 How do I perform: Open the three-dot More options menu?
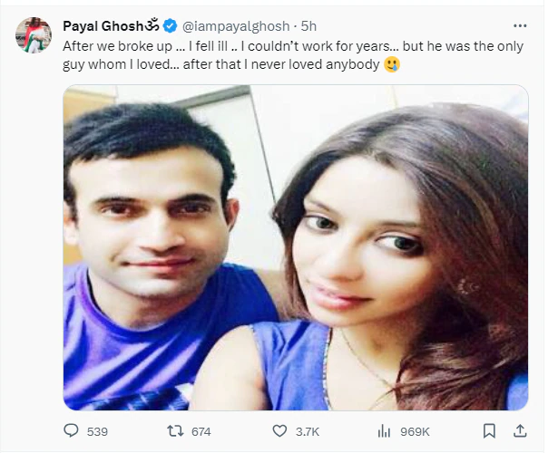pyautogui.click(x=520, y=26)
